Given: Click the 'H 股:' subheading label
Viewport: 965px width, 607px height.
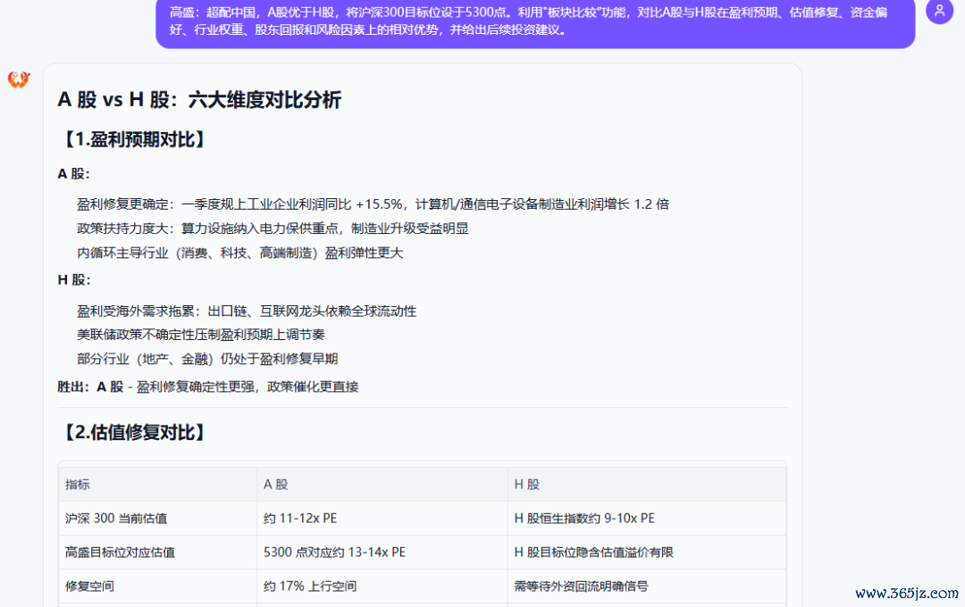Looking at the screenshot, I should [x=74, y=279].
